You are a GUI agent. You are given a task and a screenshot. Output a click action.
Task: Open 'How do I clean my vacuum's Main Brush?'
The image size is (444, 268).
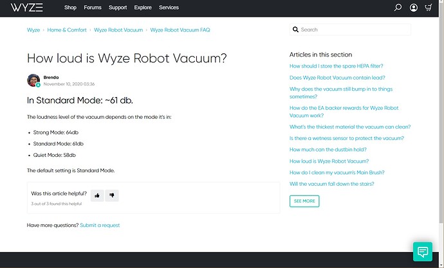coord(337,172)
